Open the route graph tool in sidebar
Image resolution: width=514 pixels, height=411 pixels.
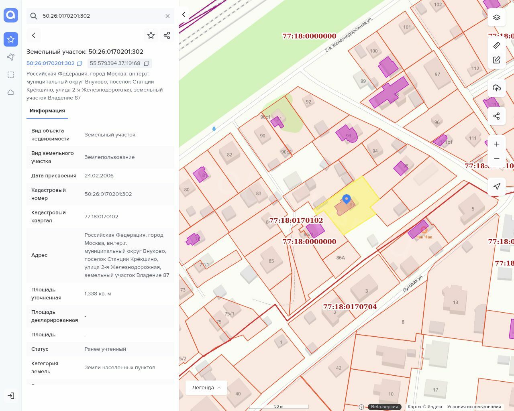pos(11,57)
